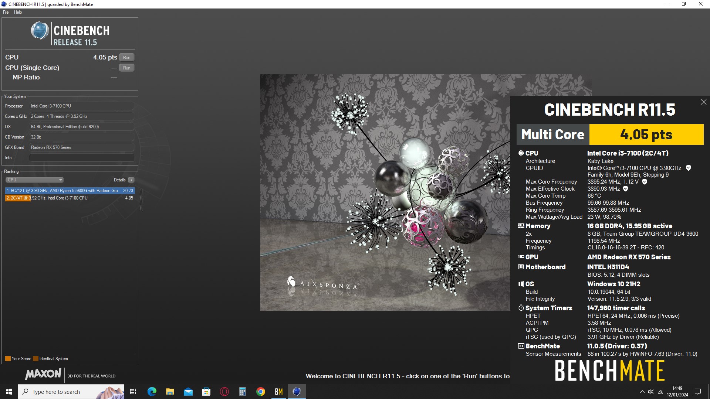This screenshot has width=710, height=399.
Task: Open network settings tray icon
Action: pyautogui.click(x=660, y=392)
